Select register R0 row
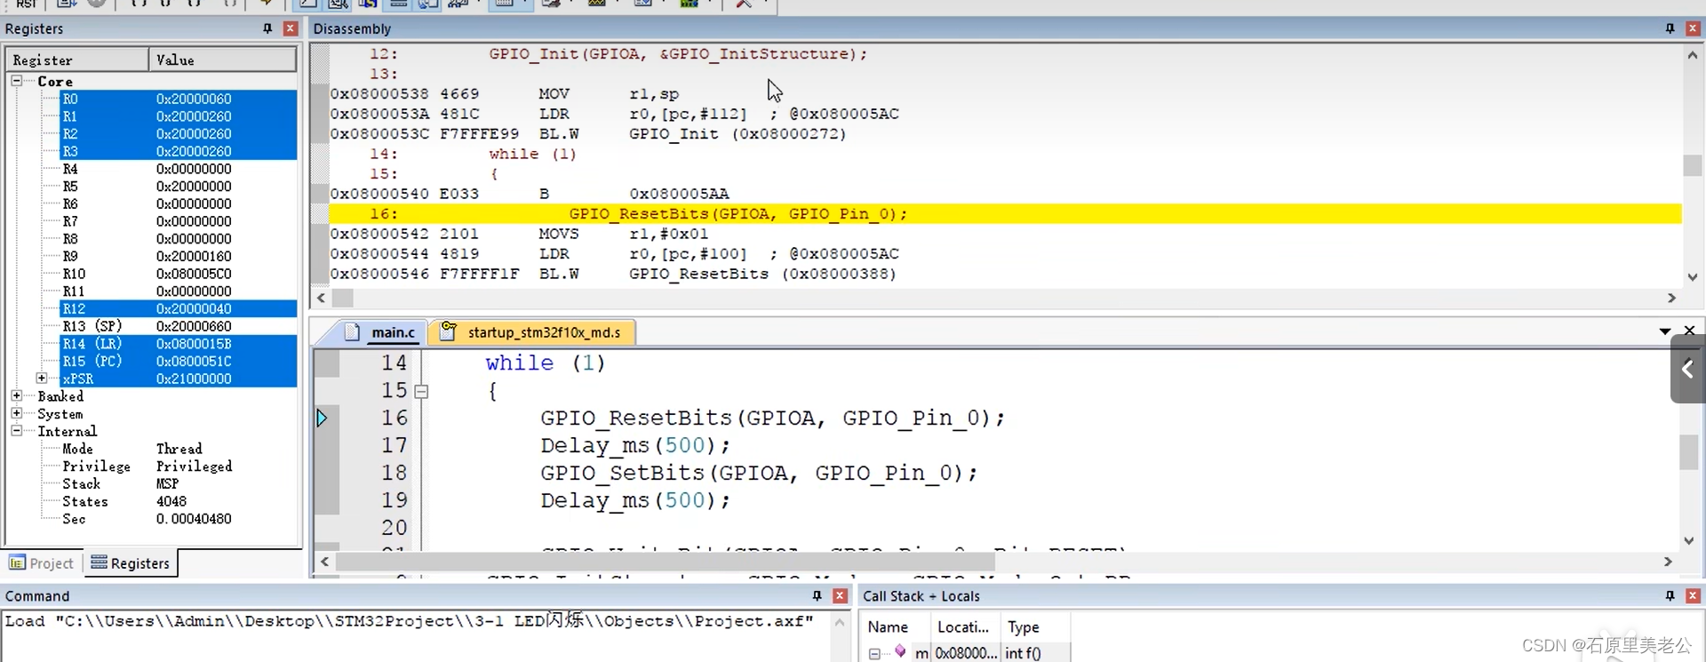The width and height of the screenshot is (1706, 662). click(179, 99)
